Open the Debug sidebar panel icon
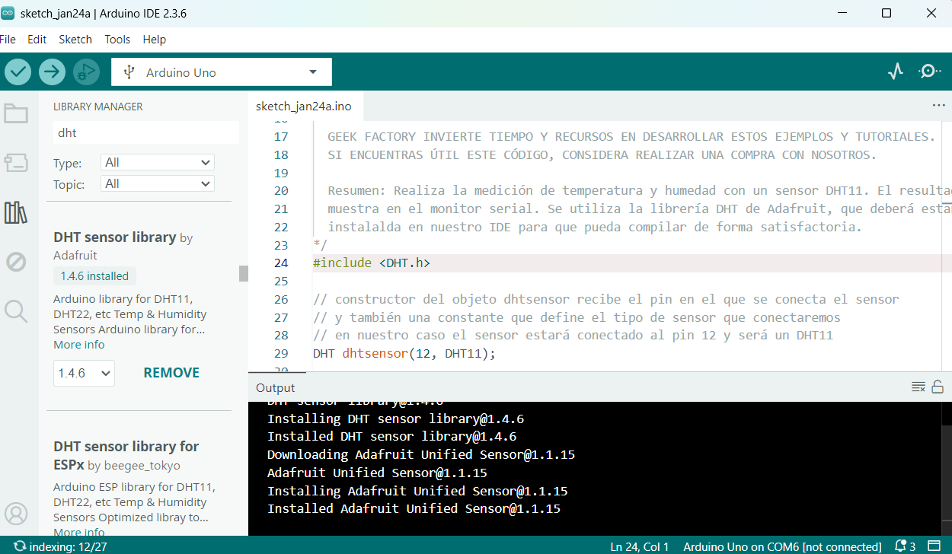This screenshot has width=952, height=554. coord(16,262)
